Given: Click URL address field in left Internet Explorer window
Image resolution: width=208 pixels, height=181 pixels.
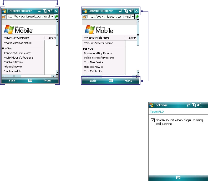Looking at the screenshot, I should tap(30, 17).
